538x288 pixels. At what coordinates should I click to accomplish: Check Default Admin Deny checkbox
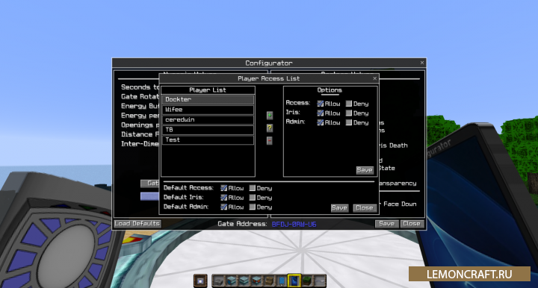pyautogui.click(x=253, y=207)
